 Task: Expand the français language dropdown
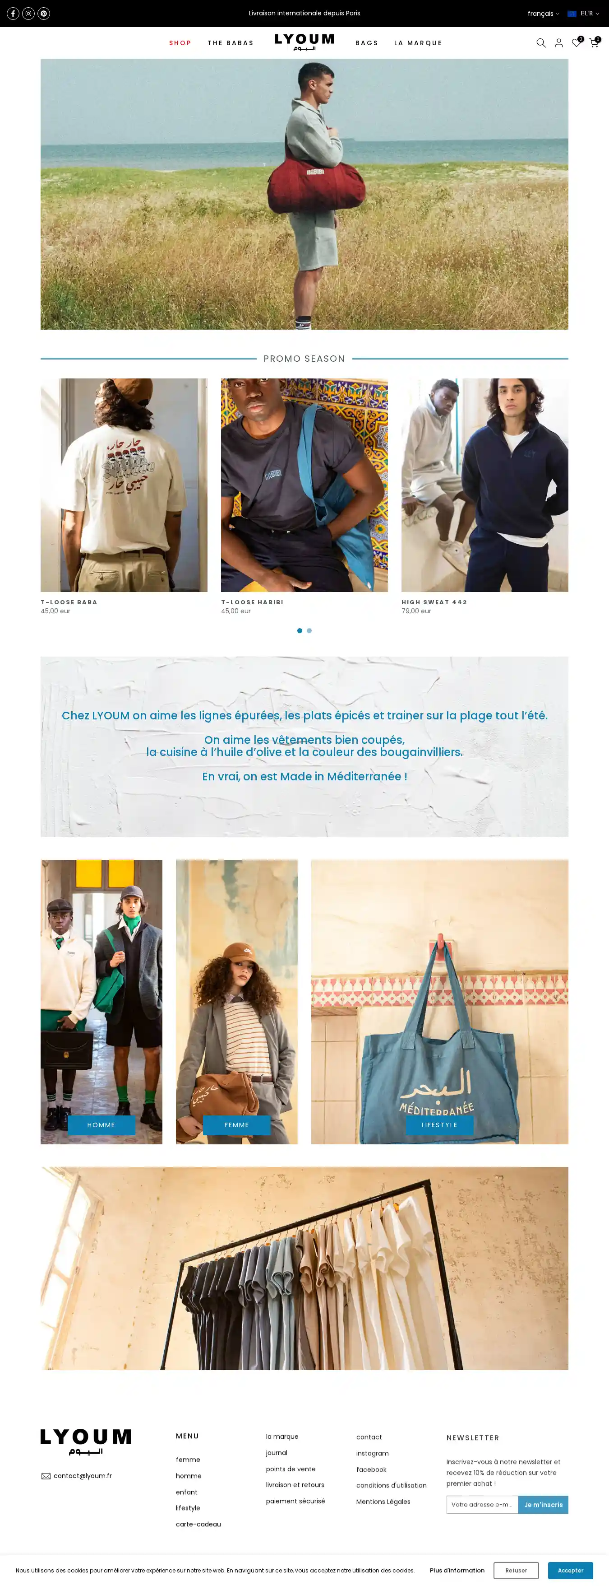[543, 14]
